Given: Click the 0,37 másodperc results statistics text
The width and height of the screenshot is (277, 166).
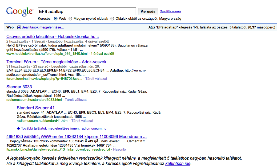Looking at the screenshot, I should coord(262,27).
